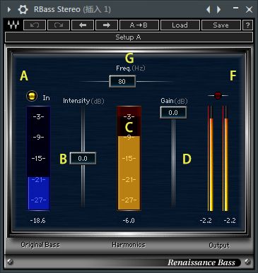Image resolution: width=258 pixels, height=273 pixels.
Task: Click the Gain fader handle showing 0.0
Action: coord(173,112)
